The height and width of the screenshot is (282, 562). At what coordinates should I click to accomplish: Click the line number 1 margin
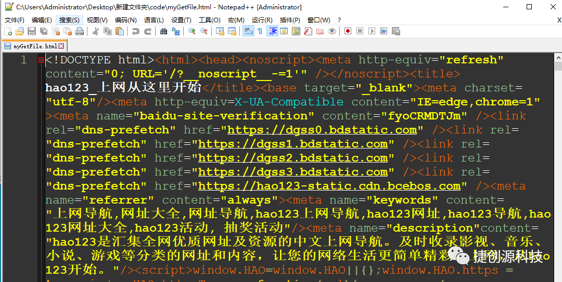23,60
